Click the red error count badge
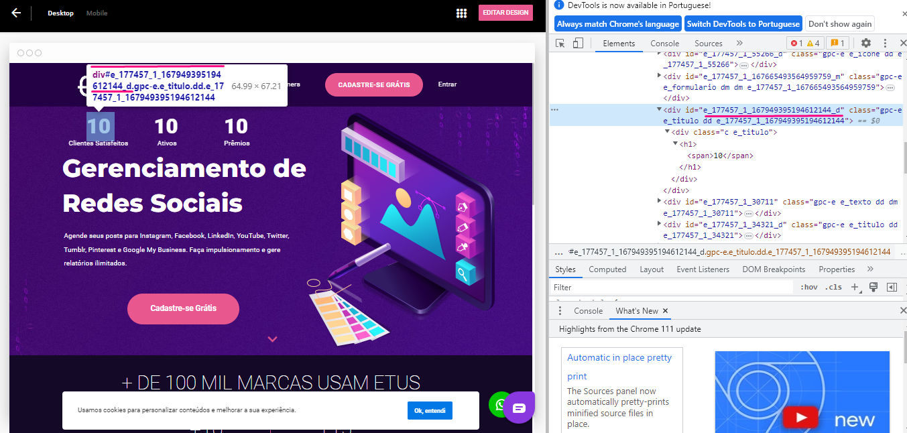This screenshot has width=907, height=433. click(x=796, y=44)
